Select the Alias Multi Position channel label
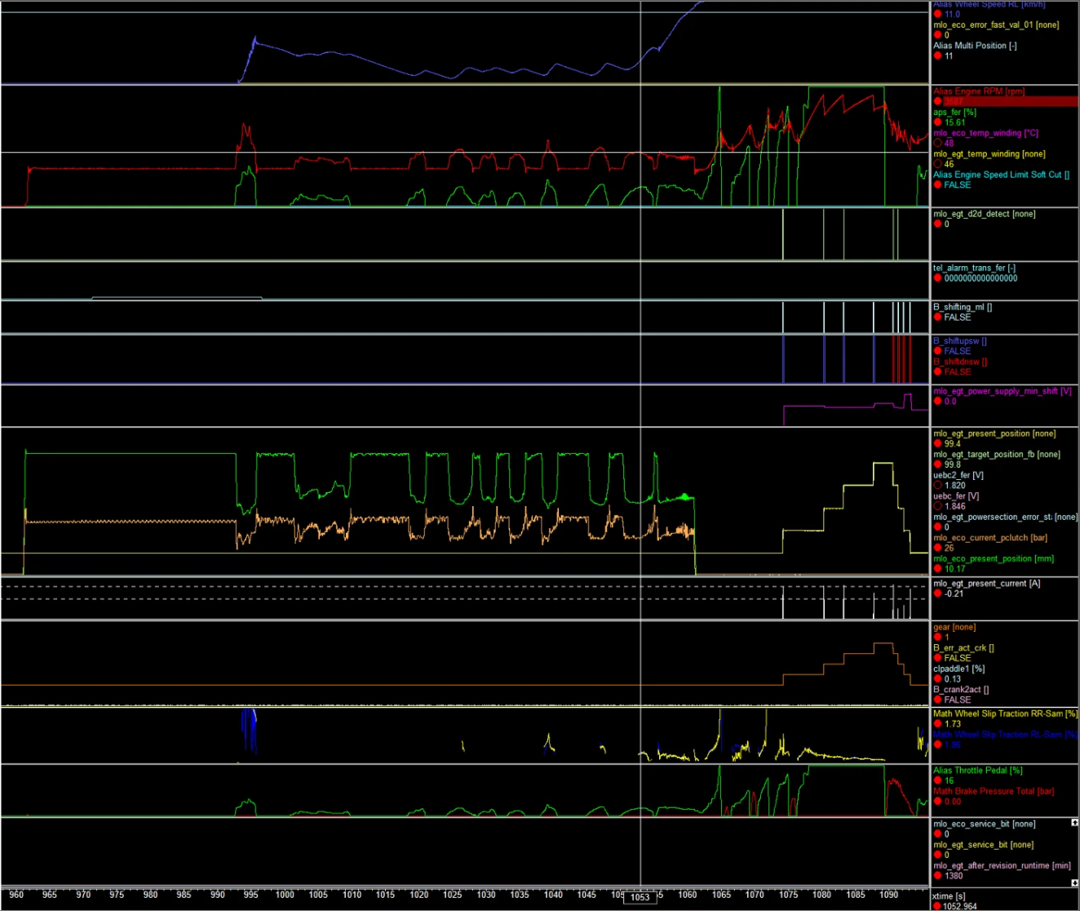Screen dimensions: 1080x911 975,46
